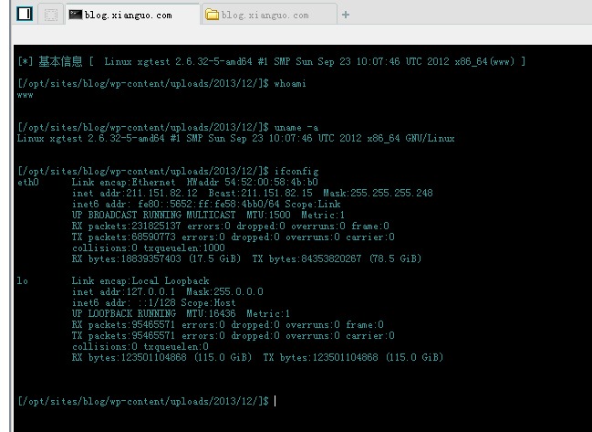Select the 'whoami' command text

290,83
